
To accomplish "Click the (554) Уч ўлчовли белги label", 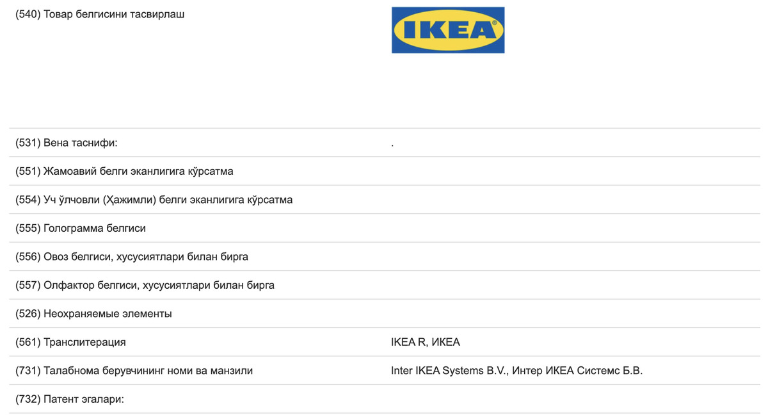I will click(154, 200).
